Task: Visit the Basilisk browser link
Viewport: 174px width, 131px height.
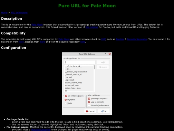Action: 120,39
